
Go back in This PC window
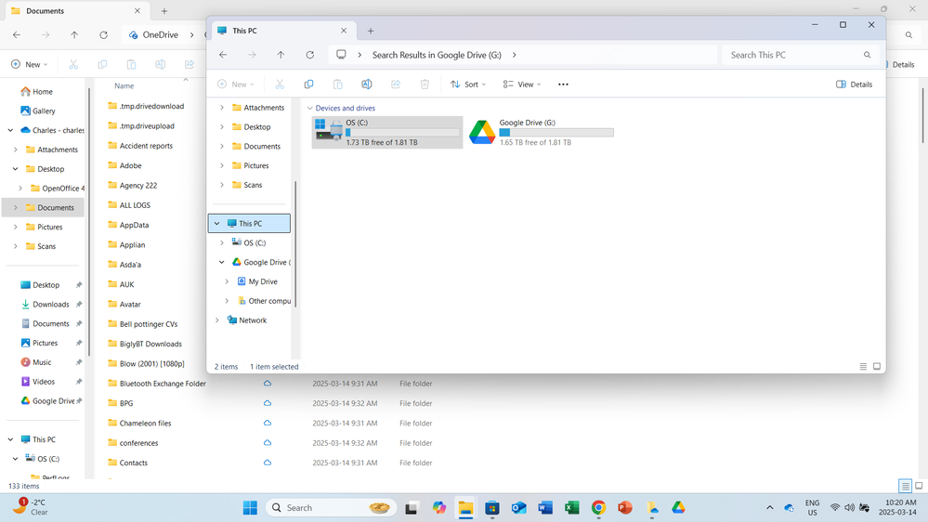[223, 55]
